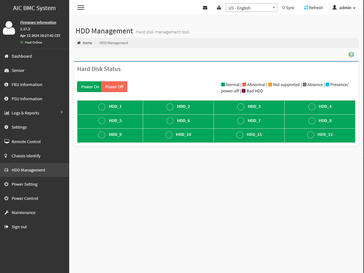Click the HDD Management breadcrumb text
The height and width of the screenshot is (273, 364).
coord(114,43)
